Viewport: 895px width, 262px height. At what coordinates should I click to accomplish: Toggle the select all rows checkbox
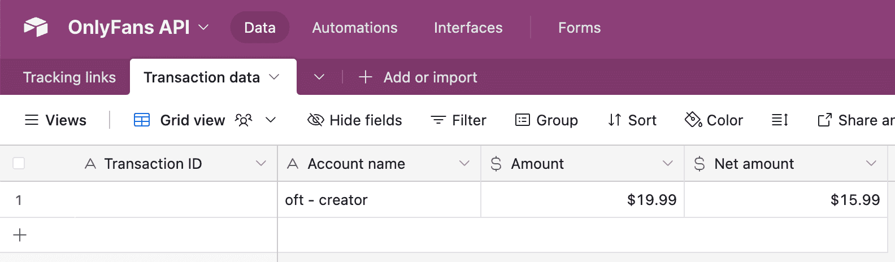click(x=19, y=164)
